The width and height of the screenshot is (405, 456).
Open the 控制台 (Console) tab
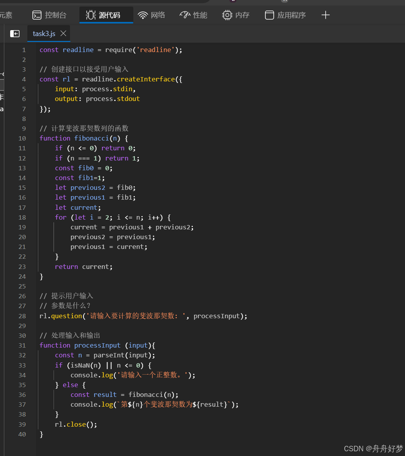point(49,15)
